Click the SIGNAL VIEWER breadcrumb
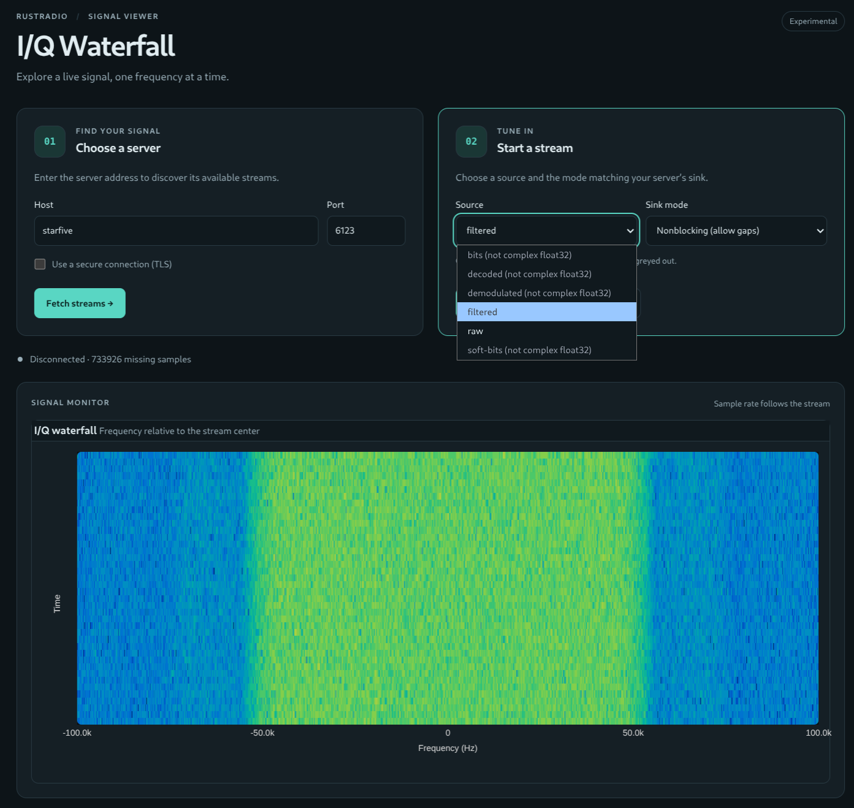Screen dimensions: 854x808 click(x=123, y=17)
